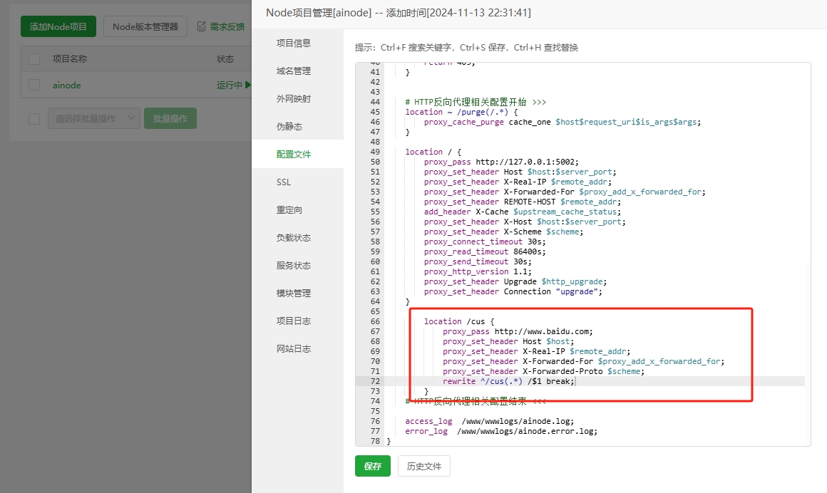This screenshot has width=827, height=493.
Task: Expand the 请选择批量操作 dropdown
Action: [94, 119]
